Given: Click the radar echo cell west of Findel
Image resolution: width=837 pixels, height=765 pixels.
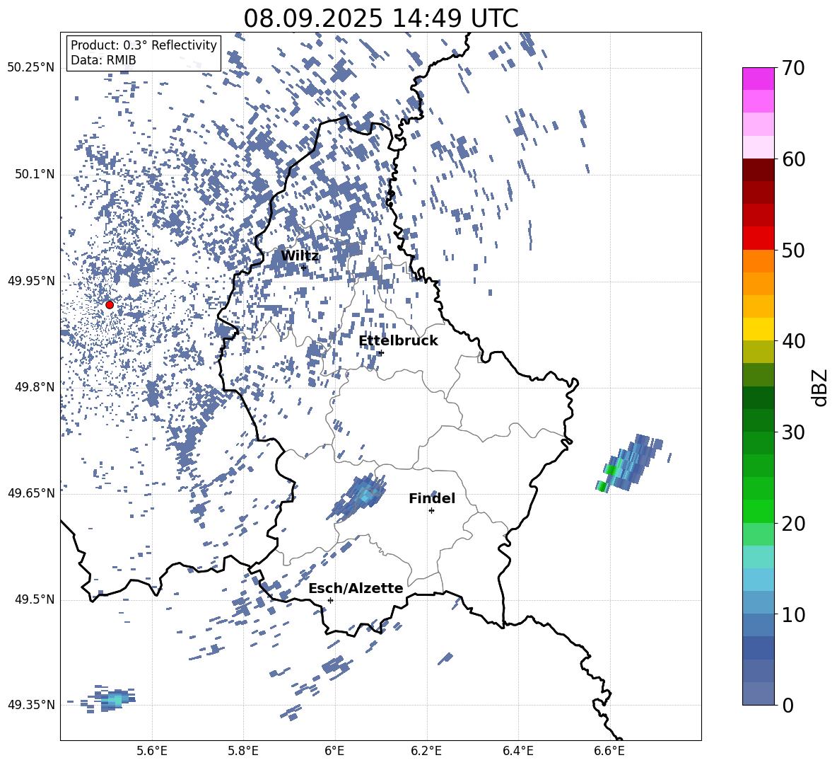Looking at the screenshot, I should [356, 497].
